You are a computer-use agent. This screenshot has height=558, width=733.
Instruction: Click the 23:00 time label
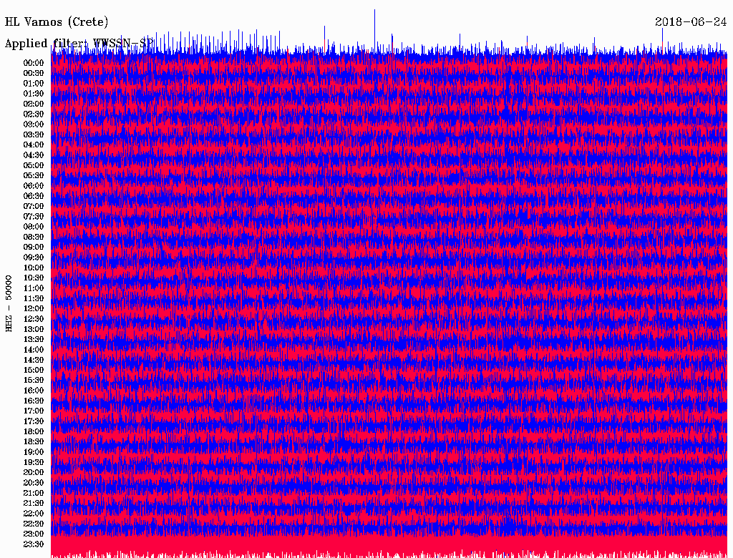pos(34,534)
